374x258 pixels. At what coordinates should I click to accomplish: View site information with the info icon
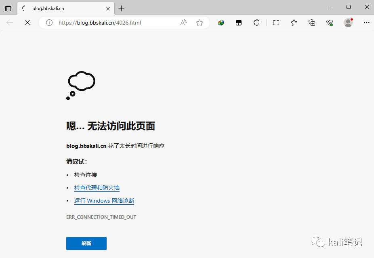click(x=49, y=23)
